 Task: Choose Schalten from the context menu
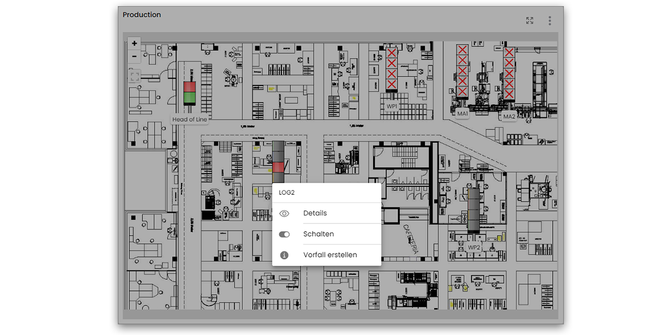[x=318, y=234]
